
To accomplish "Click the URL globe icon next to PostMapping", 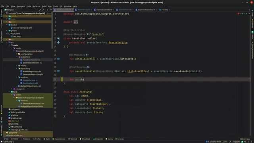I will 89,67.
